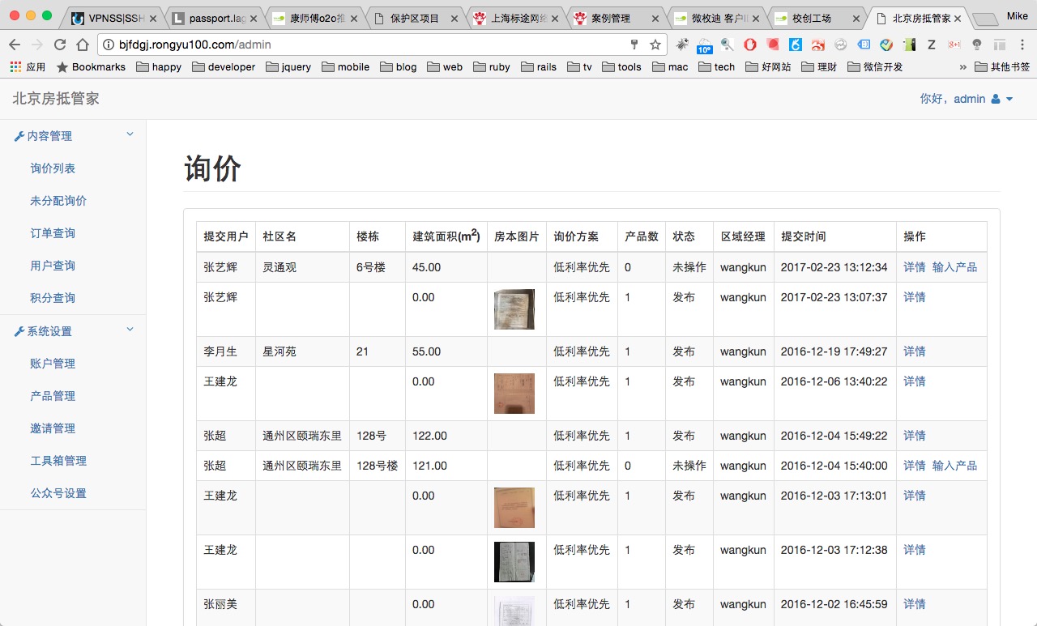Open 详情 for 李月生 星河苑 row
Viewport: 1037px width, 626px height.
pos(914,351)
